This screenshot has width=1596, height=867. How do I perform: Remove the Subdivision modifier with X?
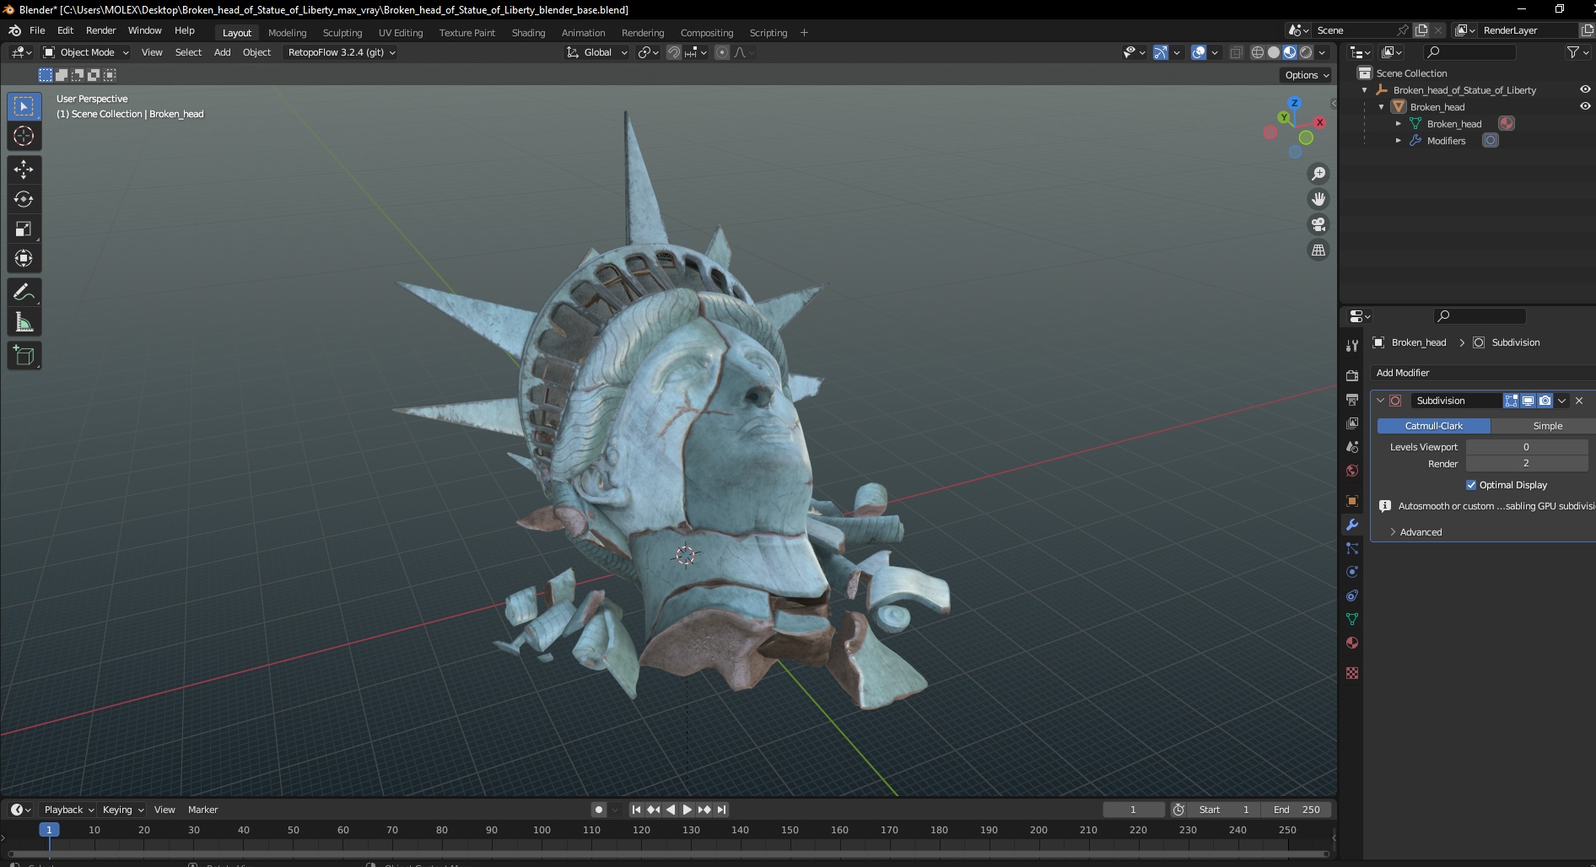(x=1579, y=401)
